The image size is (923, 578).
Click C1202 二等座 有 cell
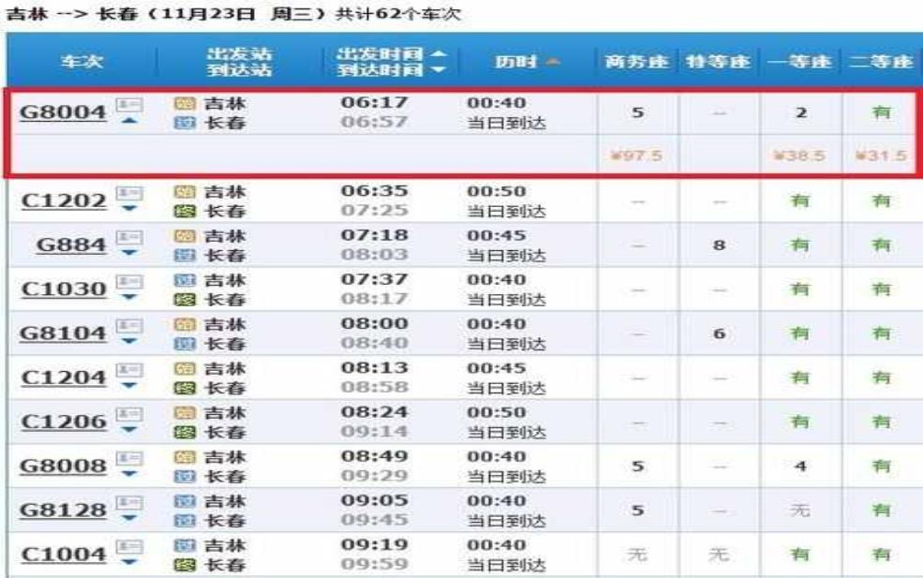[x=881, y=200]
